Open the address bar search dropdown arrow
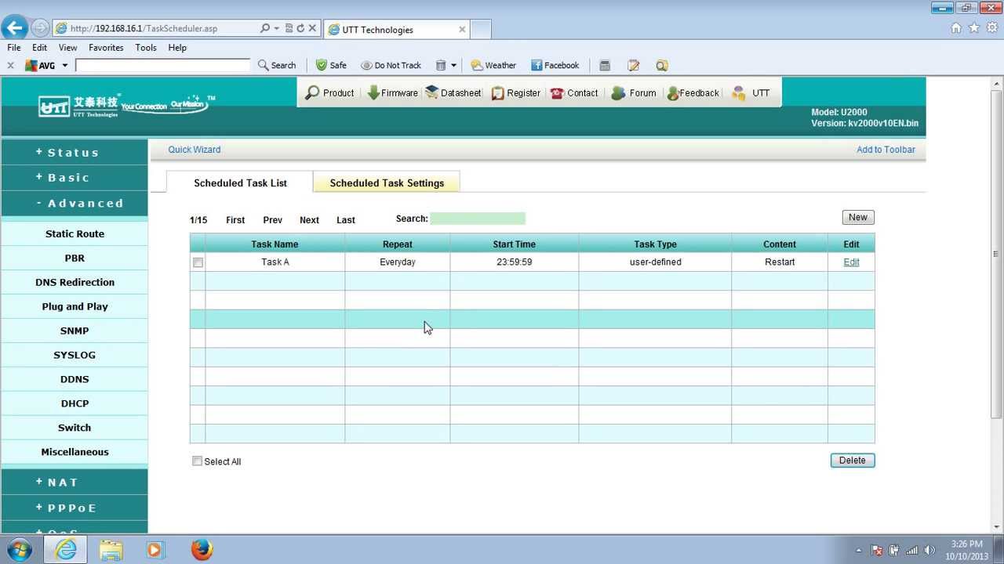 click(276, 28)
